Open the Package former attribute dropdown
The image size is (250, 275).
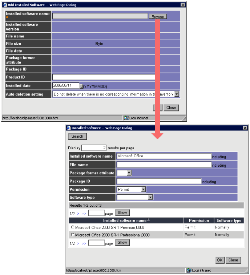click(x=129, y=173)
